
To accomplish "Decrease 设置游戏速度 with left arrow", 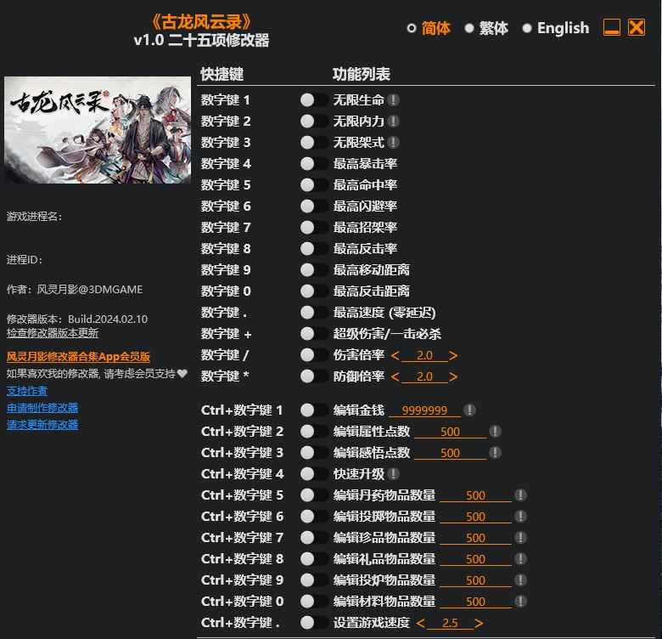I will 420,623.
